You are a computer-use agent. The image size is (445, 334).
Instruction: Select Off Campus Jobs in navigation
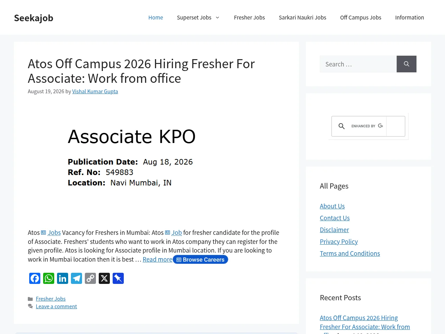pos(361,17)
